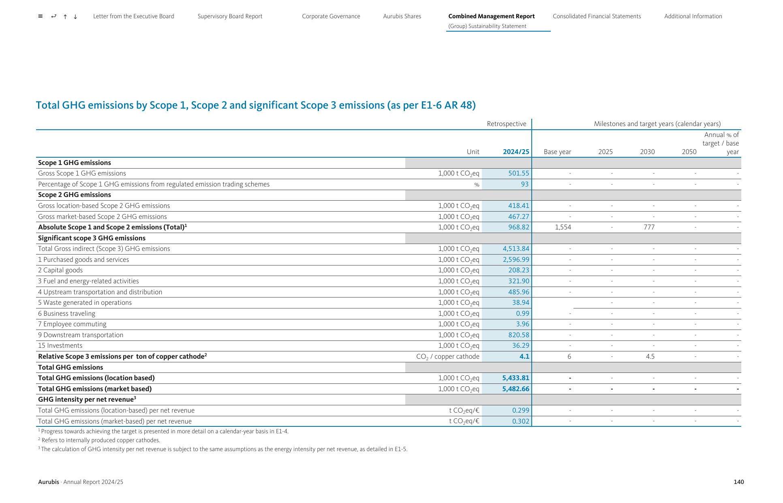Click the 2030 target value 4.5

650,357
